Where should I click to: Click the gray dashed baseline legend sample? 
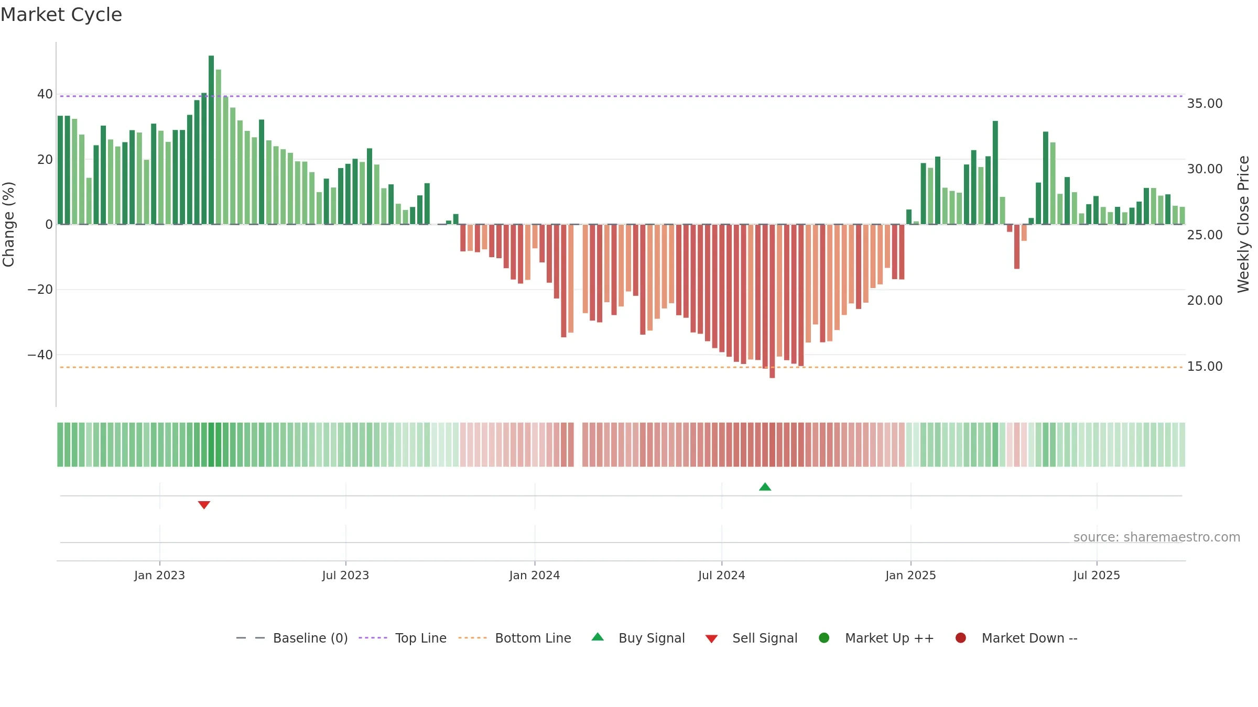pyautogui.click(x=251, y=638)
